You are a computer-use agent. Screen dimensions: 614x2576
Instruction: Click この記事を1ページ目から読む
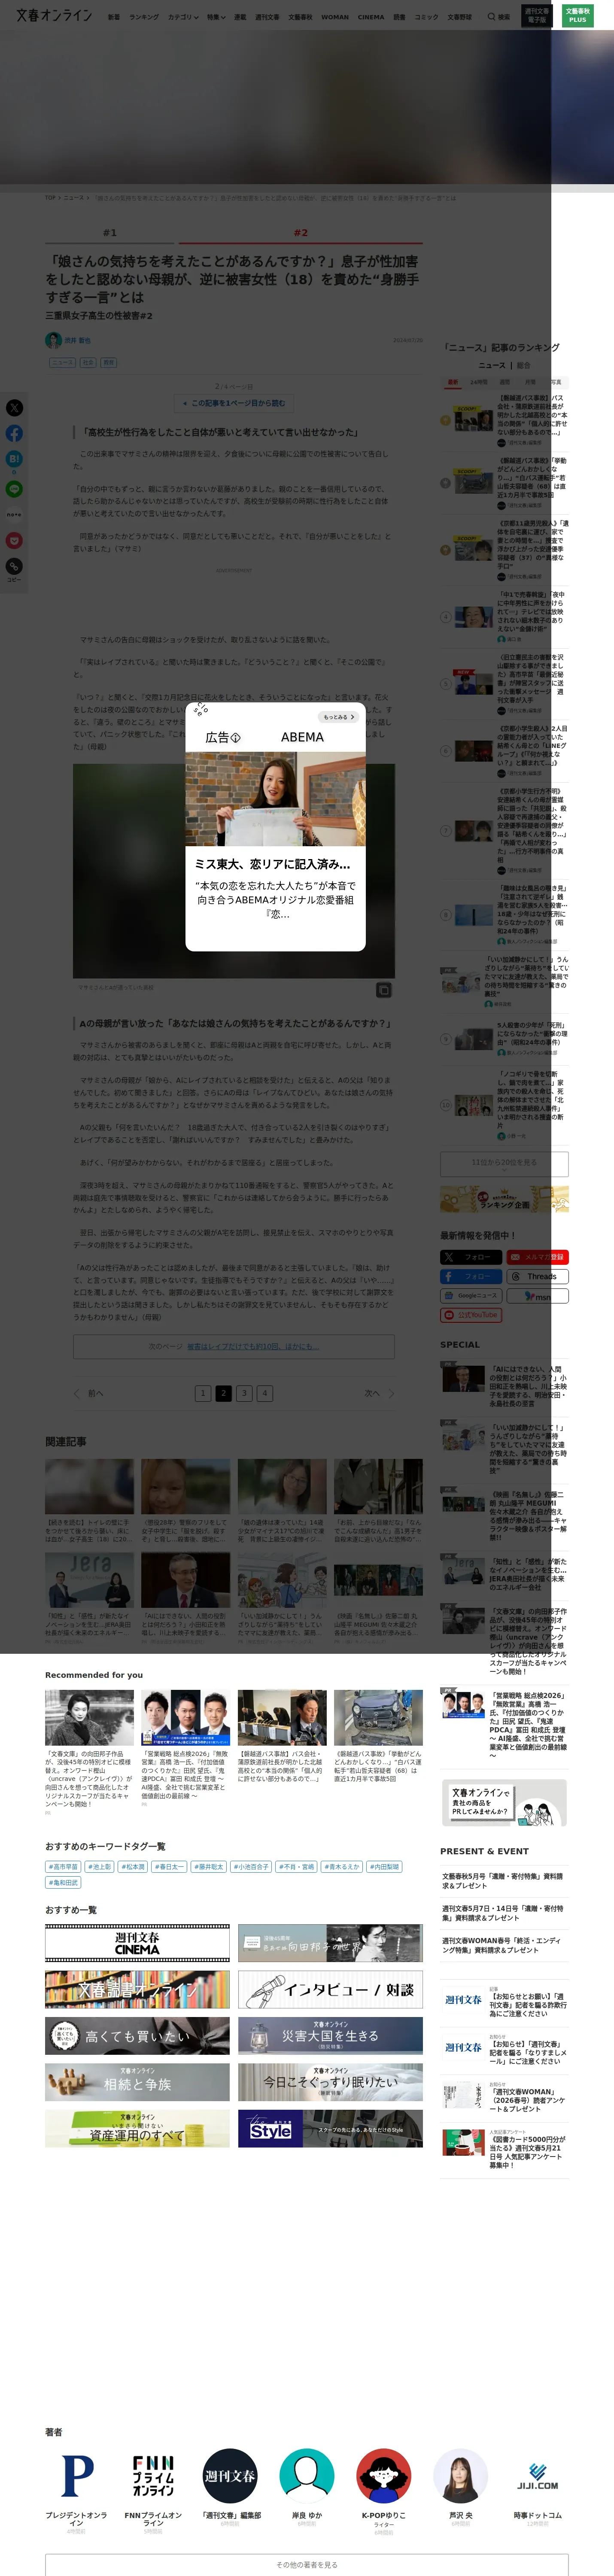[233, 403]
